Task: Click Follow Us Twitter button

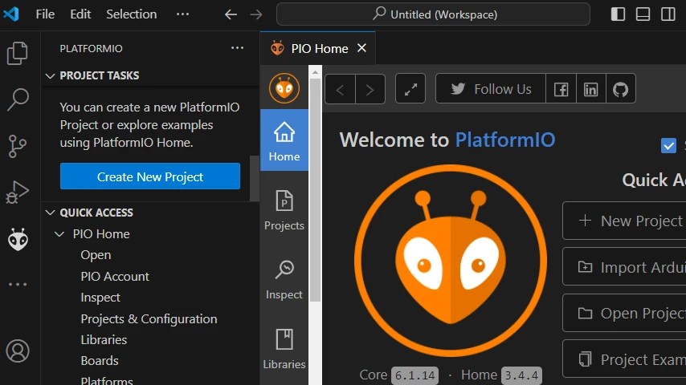Action: tap(491, 89)
